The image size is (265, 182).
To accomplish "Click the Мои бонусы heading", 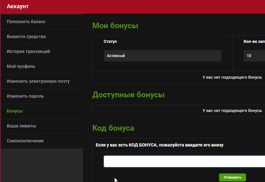I will tap(115, 26).
